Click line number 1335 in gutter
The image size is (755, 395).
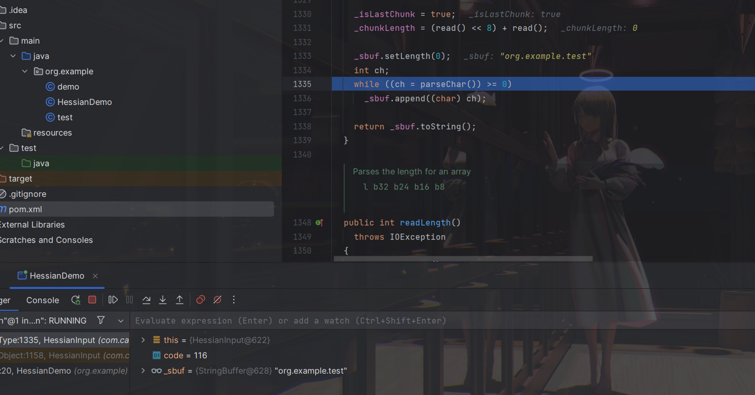click(302, 84)
